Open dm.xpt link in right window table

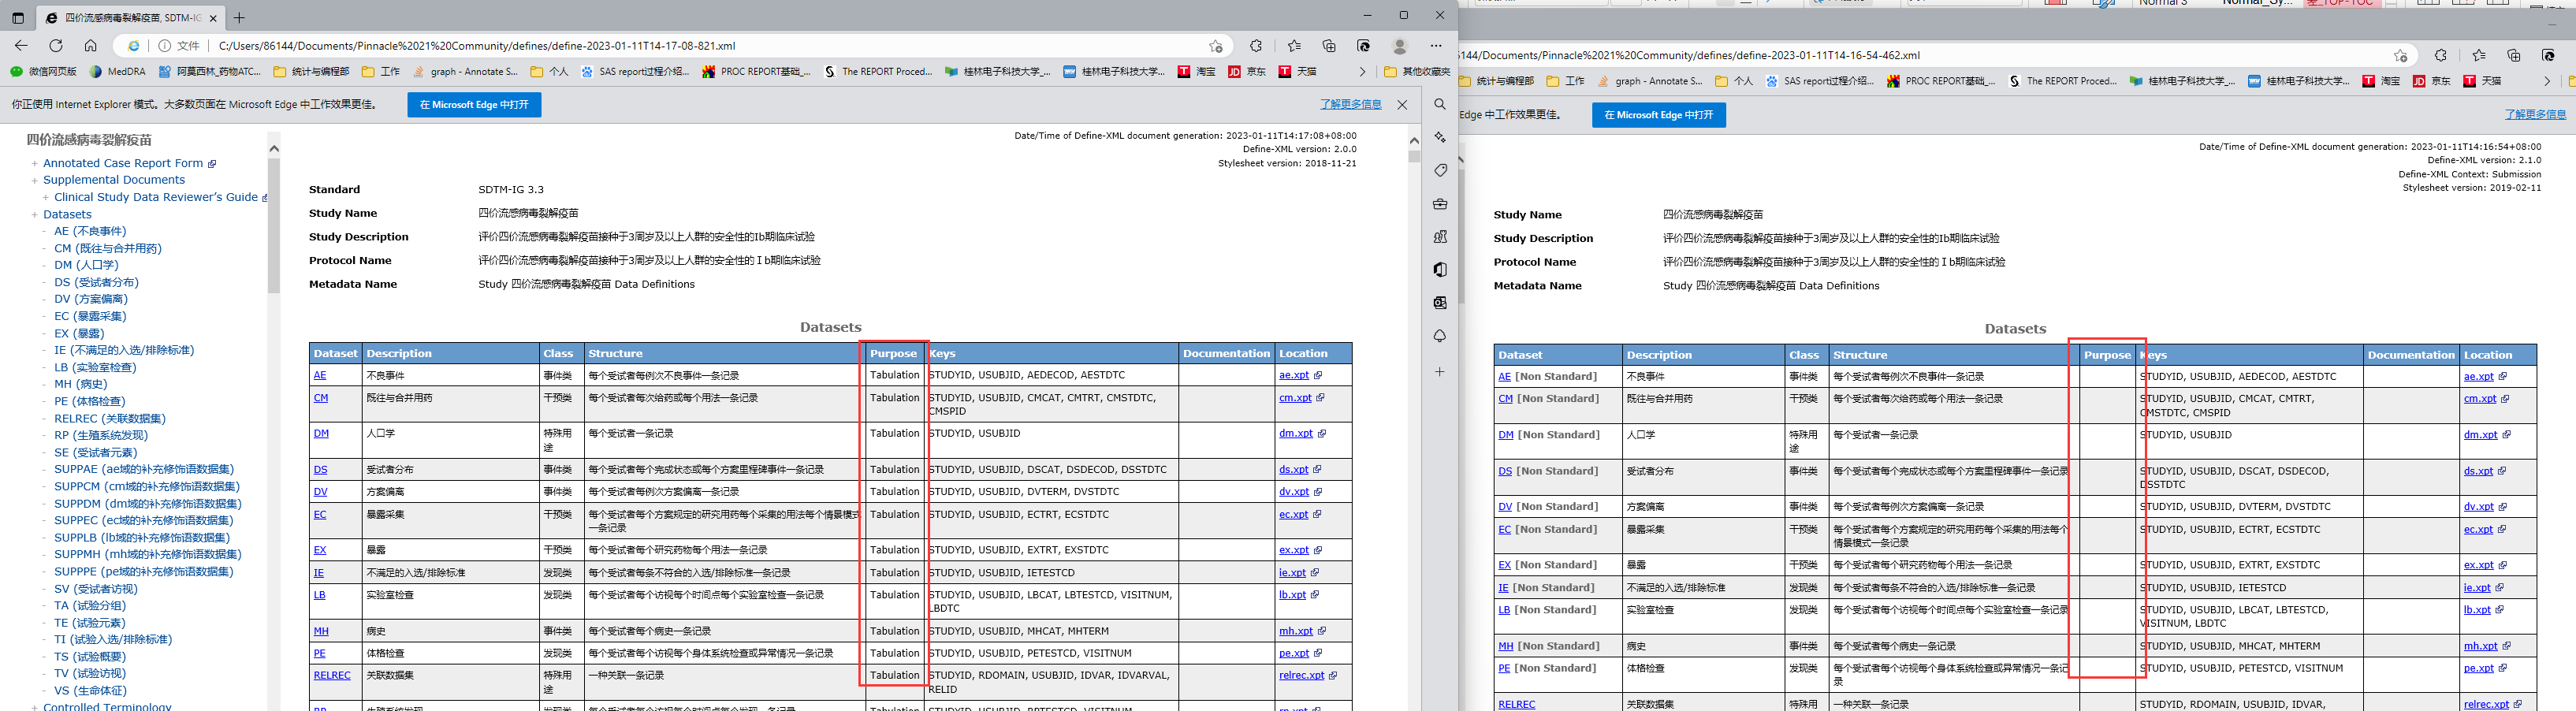(x=2480, y=435)
